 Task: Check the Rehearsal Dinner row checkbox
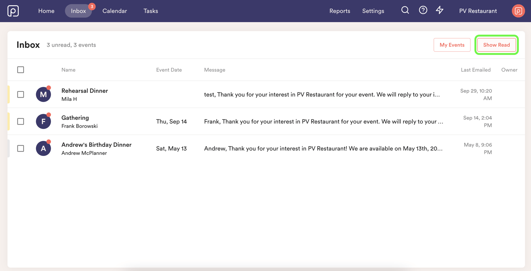coord(21,94)
